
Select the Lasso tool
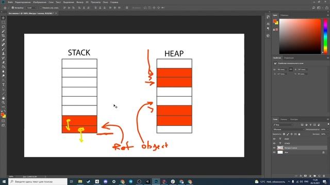3,27
